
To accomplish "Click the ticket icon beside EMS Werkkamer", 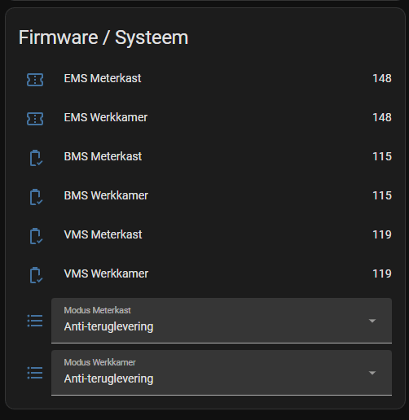I will (x=35, y=119).
